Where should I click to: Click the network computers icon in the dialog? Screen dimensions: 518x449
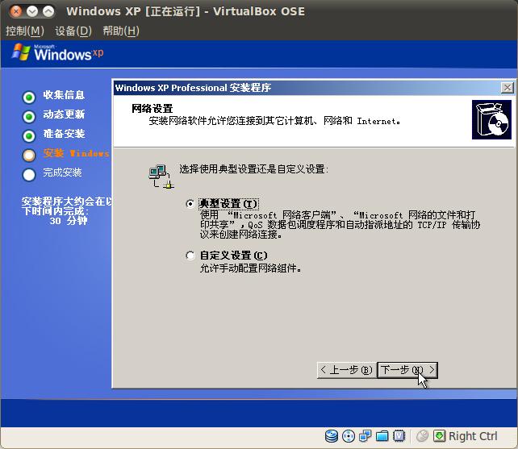[161, 177]
